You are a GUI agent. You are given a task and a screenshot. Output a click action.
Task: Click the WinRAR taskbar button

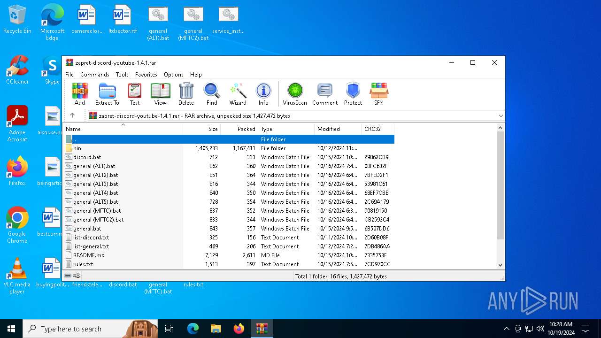point(262,329)
